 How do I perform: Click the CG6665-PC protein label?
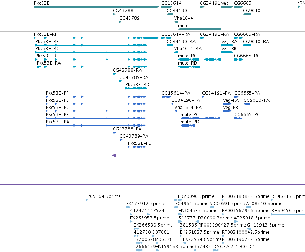(247, 115)
